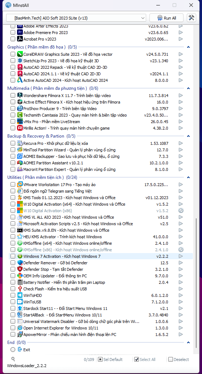Tick the StartAllBack checkbox
202x374 pixels.
click(x=13, y=315)
